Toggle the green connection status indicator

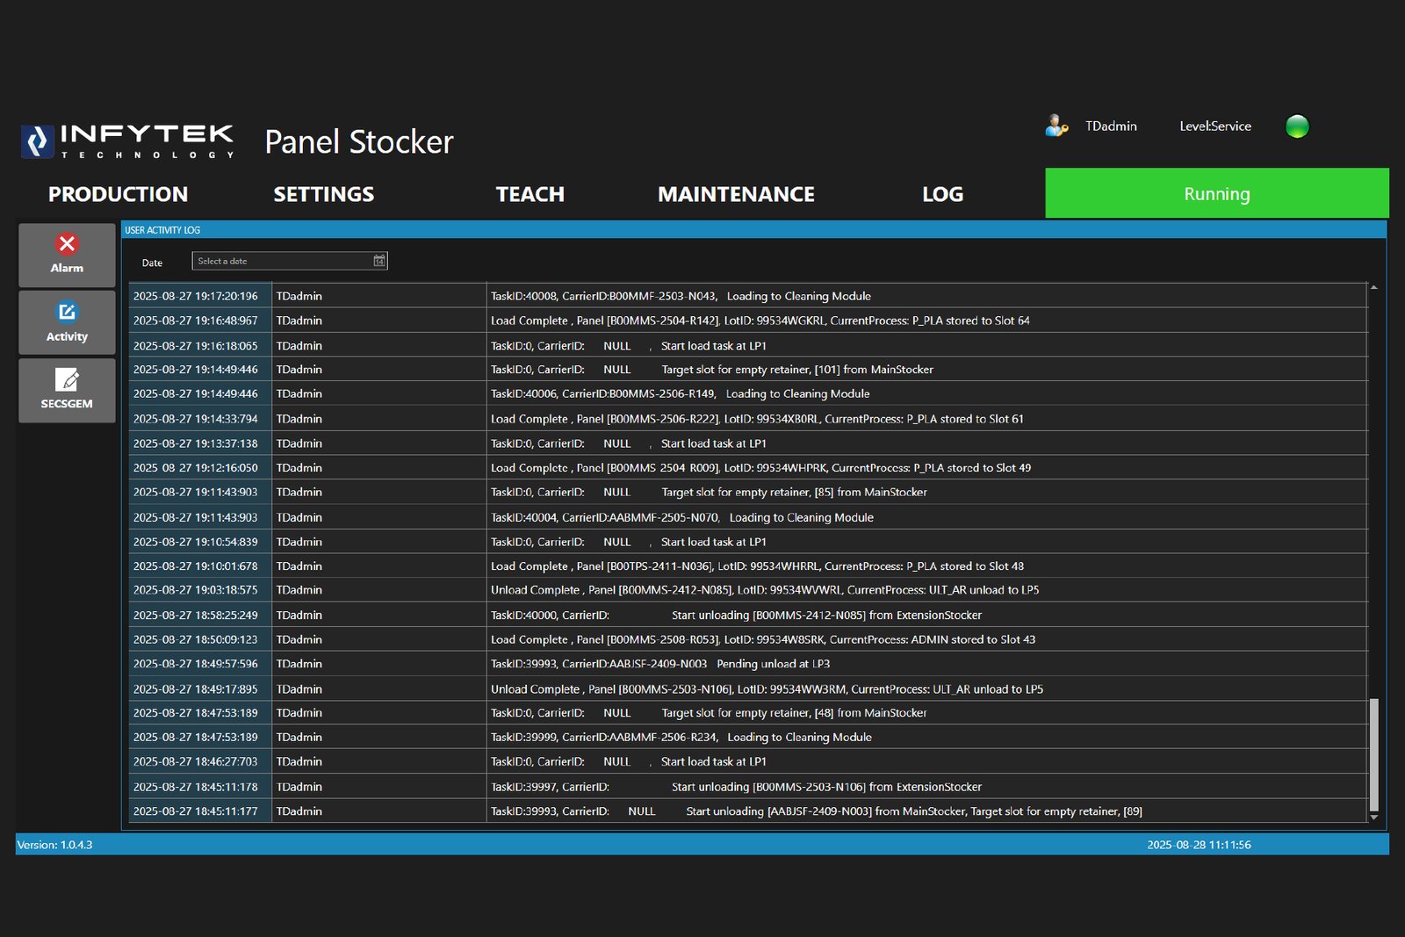click(x=1297, y=126)
